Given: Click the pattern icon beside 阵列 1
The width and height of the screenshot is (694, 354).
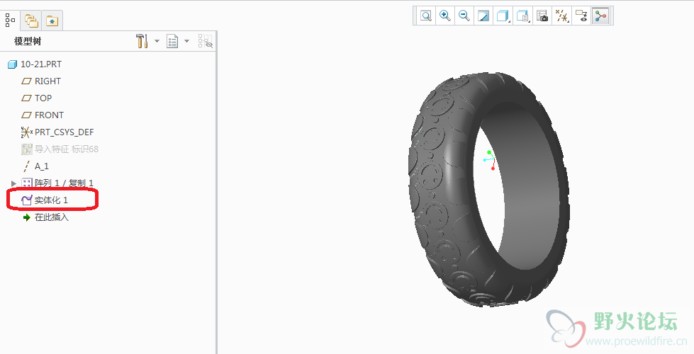Looking at the screenshot, I should point(27,183).
